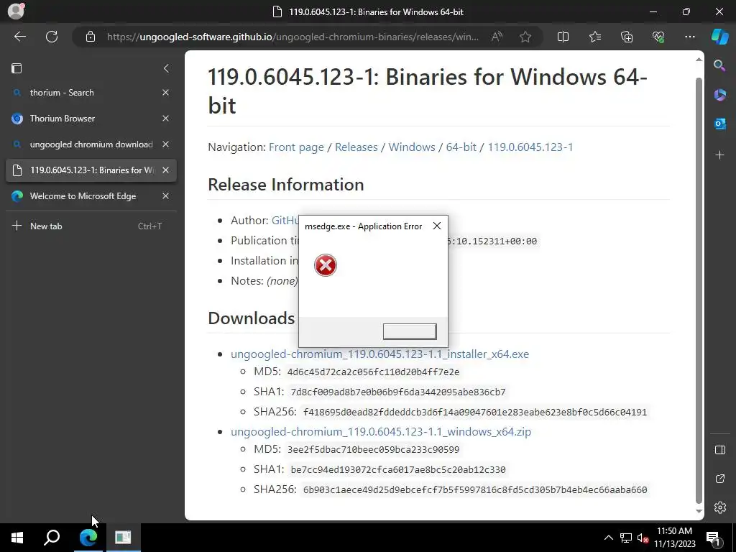Viewport: 736px width, 552px height.
Task: Open taskbar Search
Action: point(52,538)
